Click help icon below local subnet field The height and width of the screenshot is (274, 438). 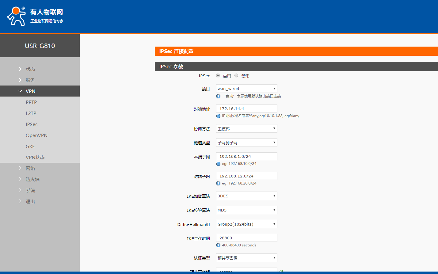pos(218,164)
